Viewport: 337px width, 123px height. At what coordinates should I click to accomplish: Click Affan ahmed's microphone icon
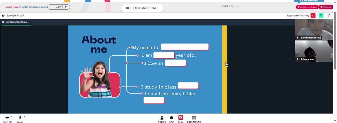(x=298, y=59)
